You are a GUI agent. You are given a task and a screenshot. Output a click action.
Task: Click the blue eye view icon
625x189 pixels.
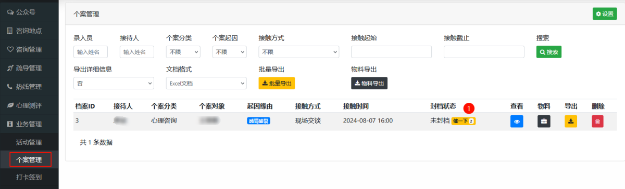pyautogui.click(x=517, y=121)
